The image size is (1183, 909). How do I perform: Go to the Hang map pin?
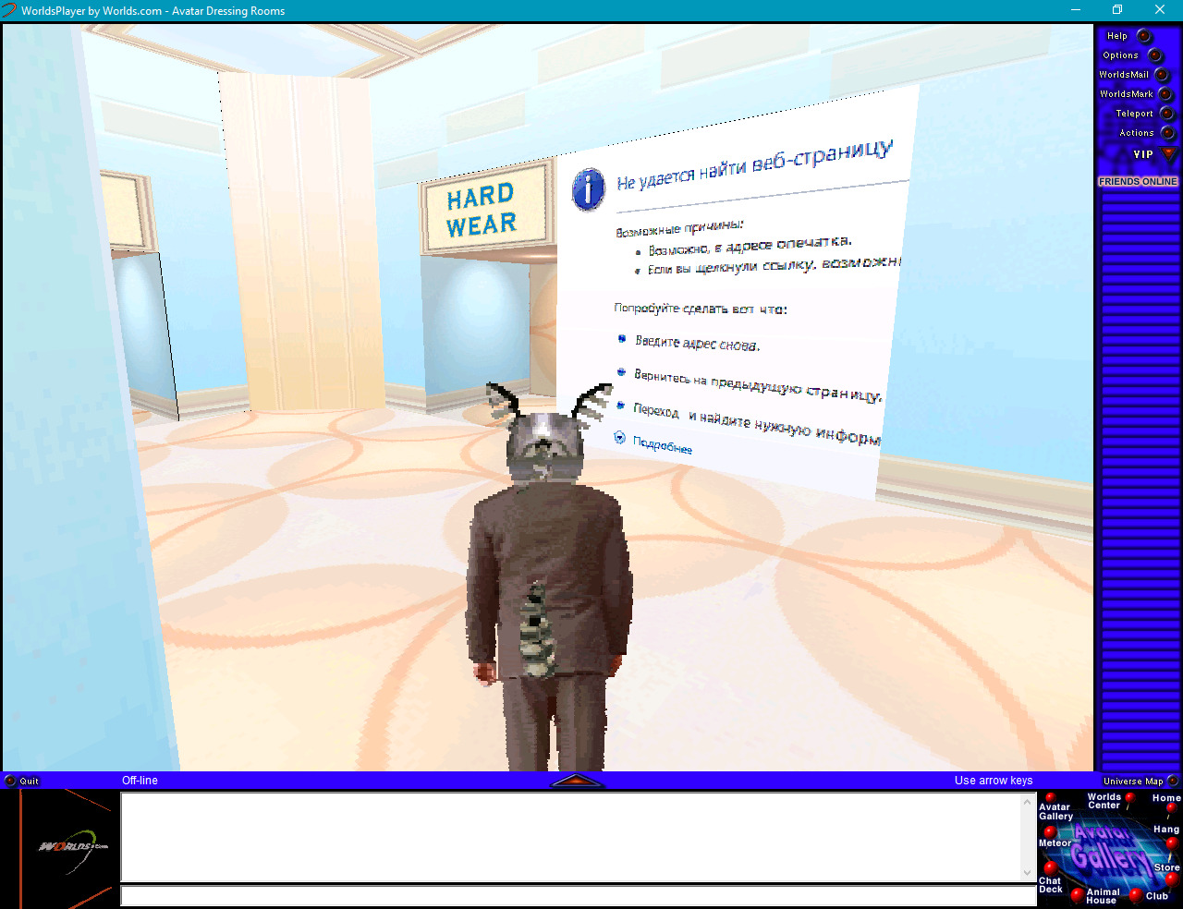pyautogui.click(x=1171, y=842)
